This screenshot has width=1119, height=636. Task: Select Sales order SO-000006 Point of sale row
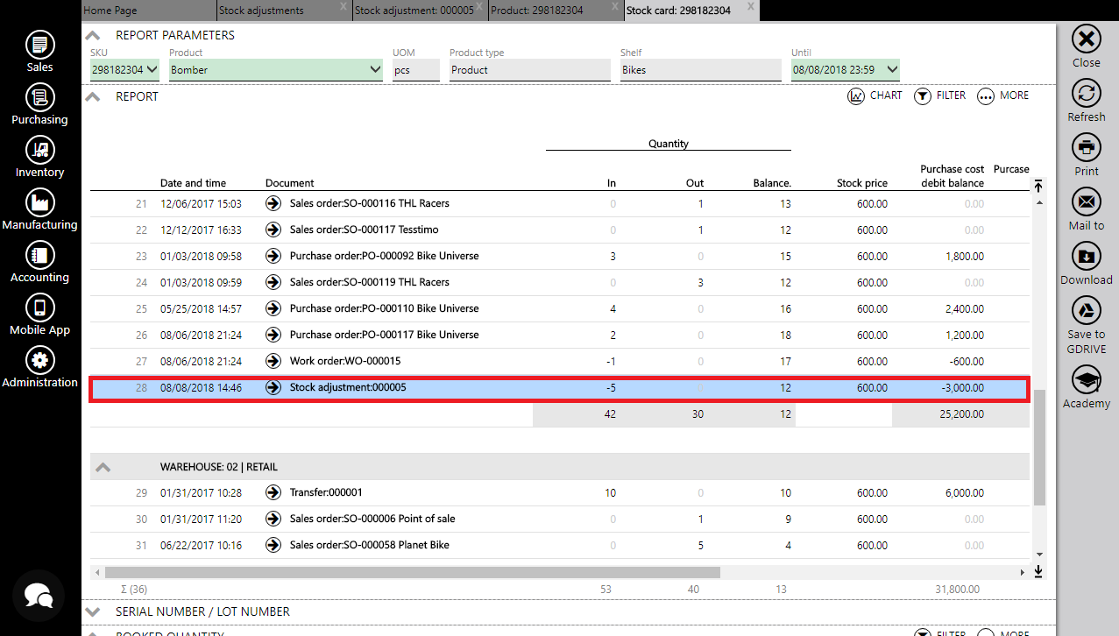coord(560,519)
